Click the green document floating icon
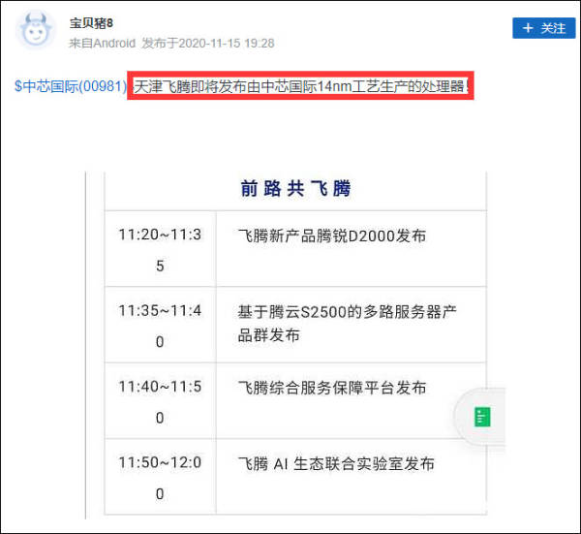The height and width of the screenshot is (534, 581). (x=482, y=417)
